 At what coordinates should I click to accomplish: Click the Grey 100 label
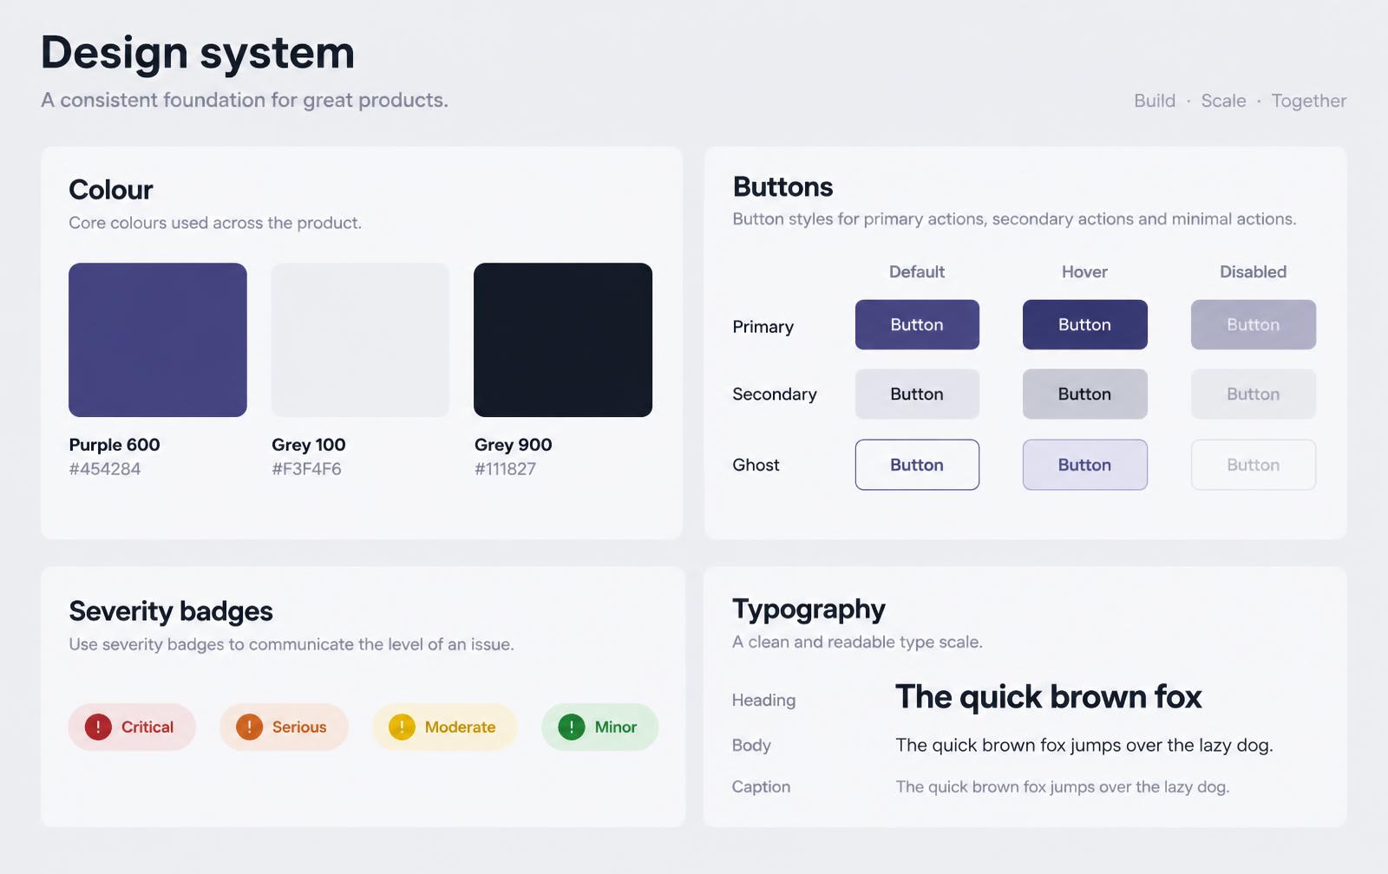[x=309, y=445]
